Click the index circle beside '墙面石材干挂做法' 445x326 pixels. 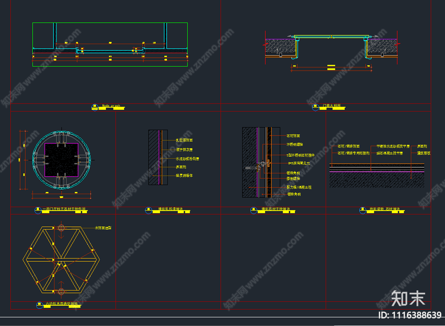pos(254,211)
